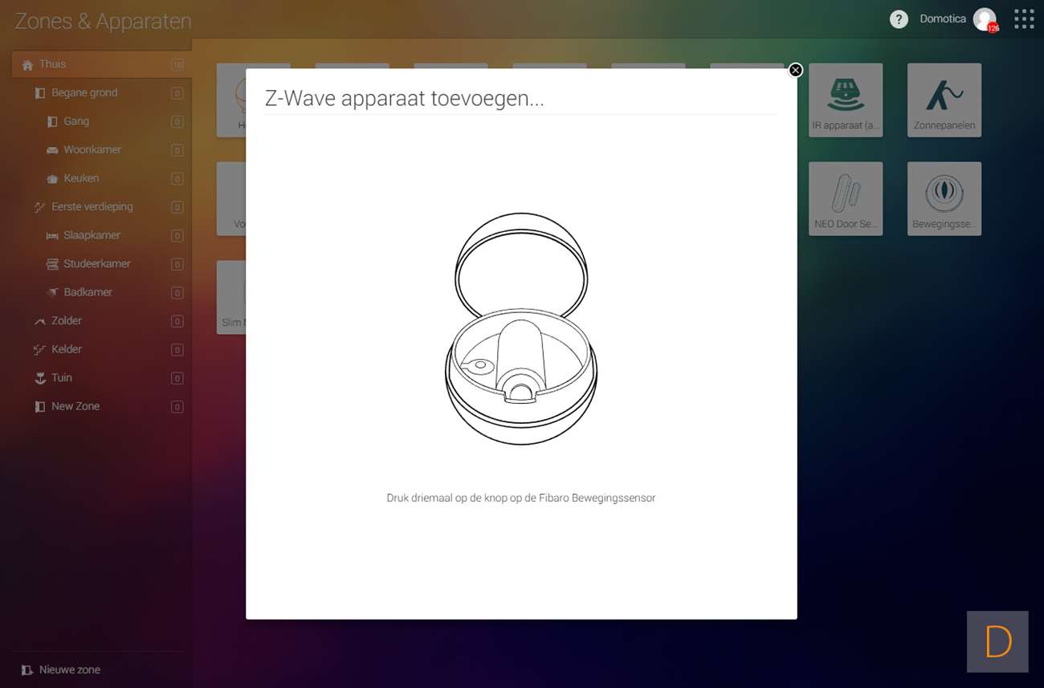1044x688 pixels.
Task: Open the Zonnepanelen device tile
Action: (x=944, y=100)
